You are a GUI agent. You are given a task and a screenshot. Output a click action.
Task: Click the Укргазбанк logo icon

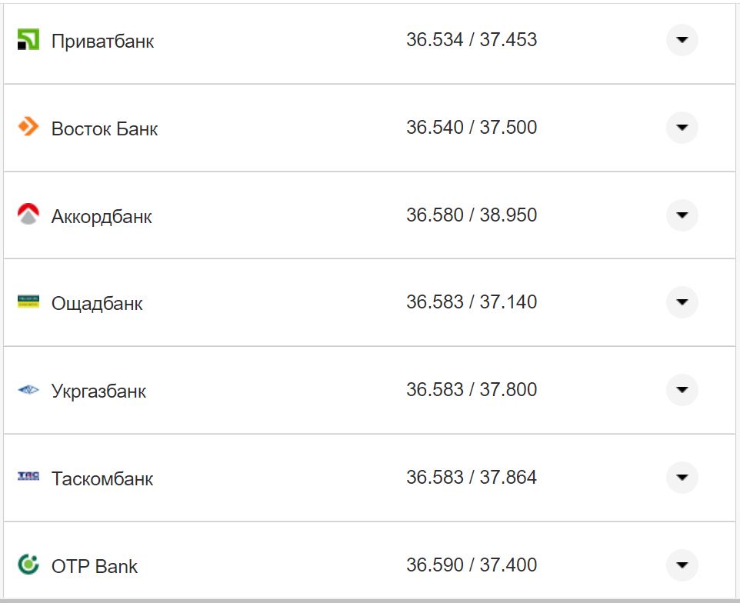pyautogui.click(x=28, y=390)
